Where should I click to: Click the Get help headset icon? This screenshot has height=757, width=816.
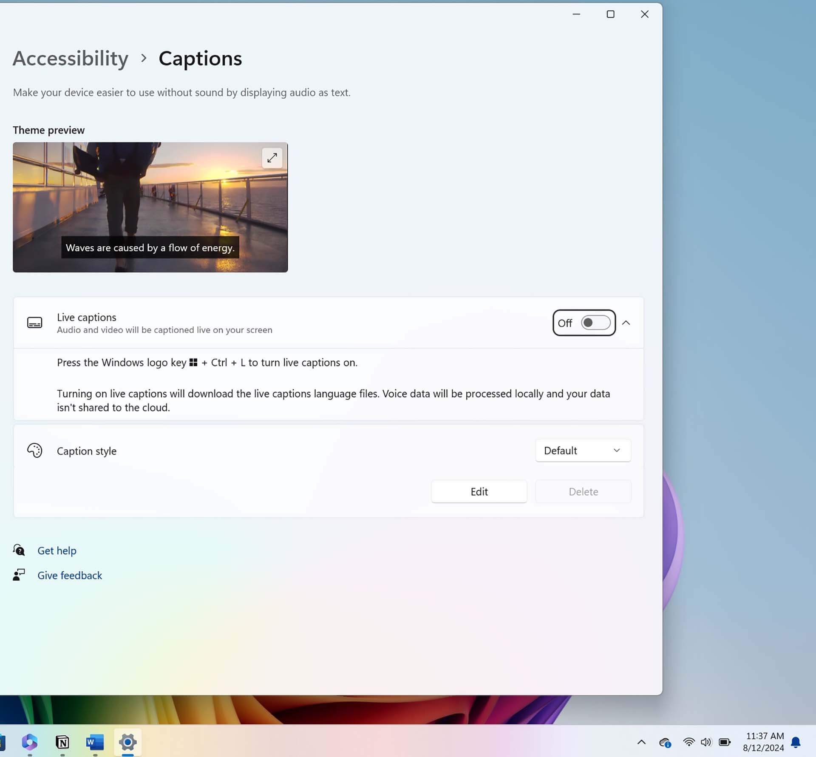click(x=19, y=550)
